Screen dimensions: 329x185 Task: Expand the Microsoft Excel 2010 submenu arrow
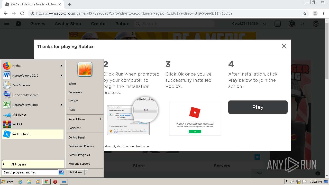click(61, 105)
